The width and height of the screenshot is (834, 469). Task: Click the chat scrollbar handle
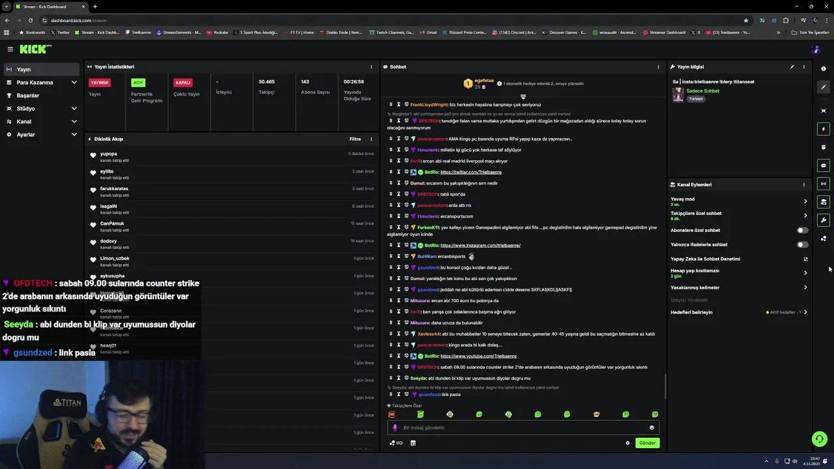tap(665, 386)
